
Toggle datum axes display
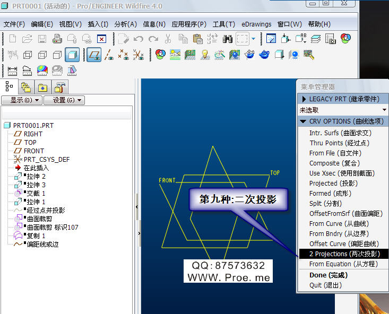109,55
